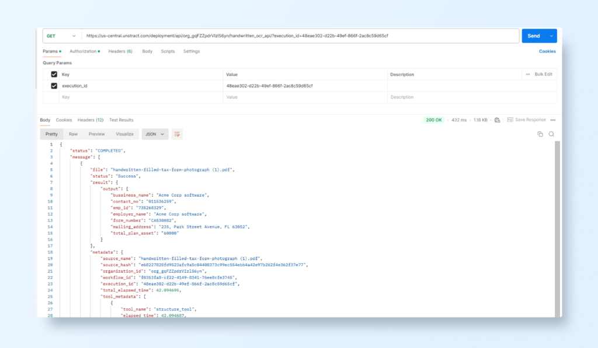Toggle the word wrap icon beside JSON

click(177, 134)
